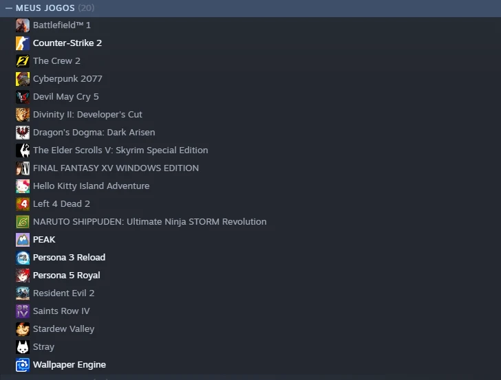Open Divinity II: Developer's Cut entry
The height and width of the screenshot is (380, 501).
point(87,115)
